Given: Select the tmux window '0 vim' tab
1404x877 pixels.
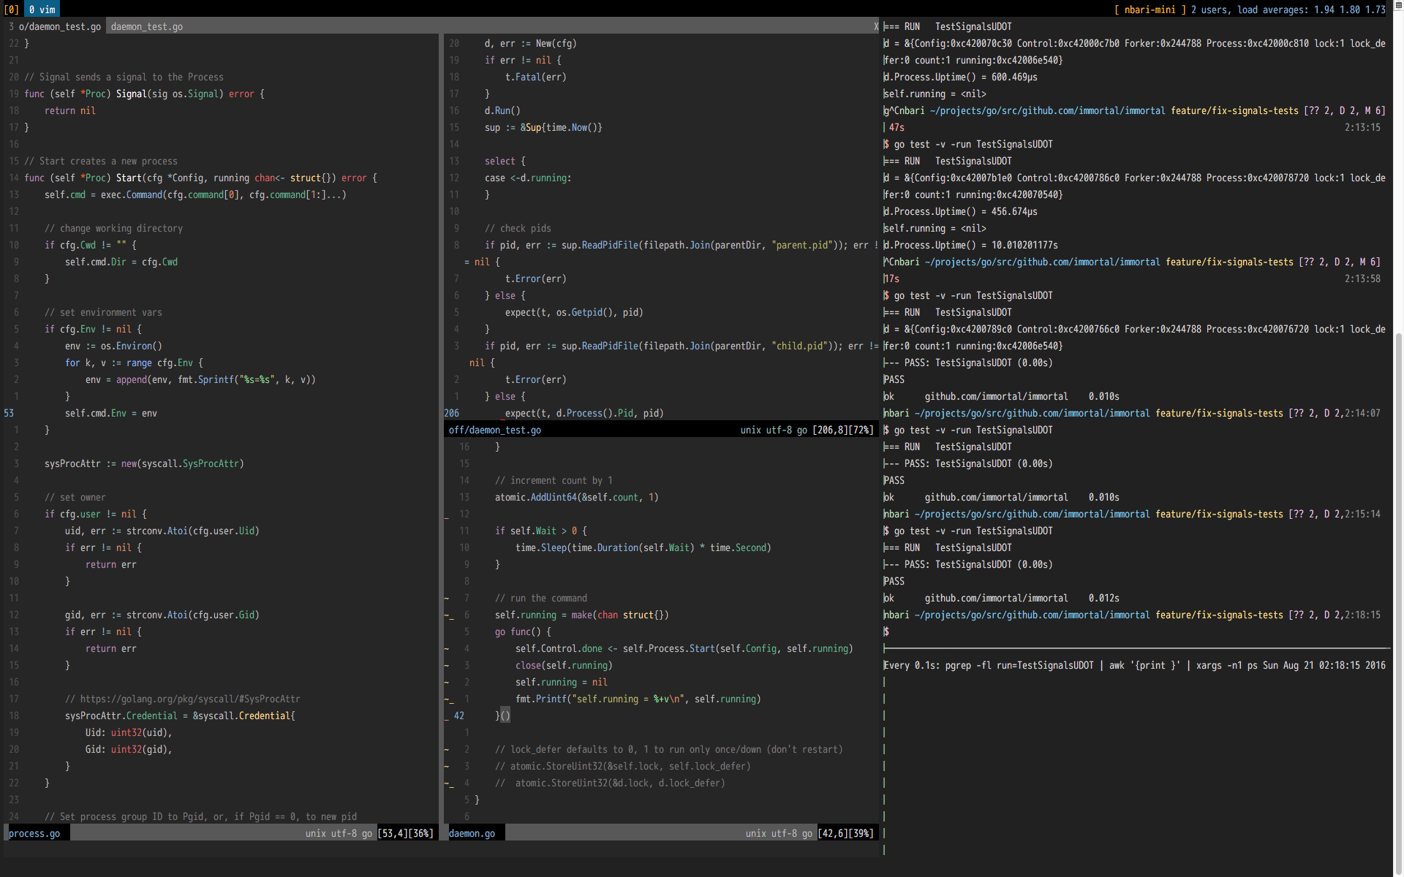Looking at the screenshot, I should tap(42, 10).
